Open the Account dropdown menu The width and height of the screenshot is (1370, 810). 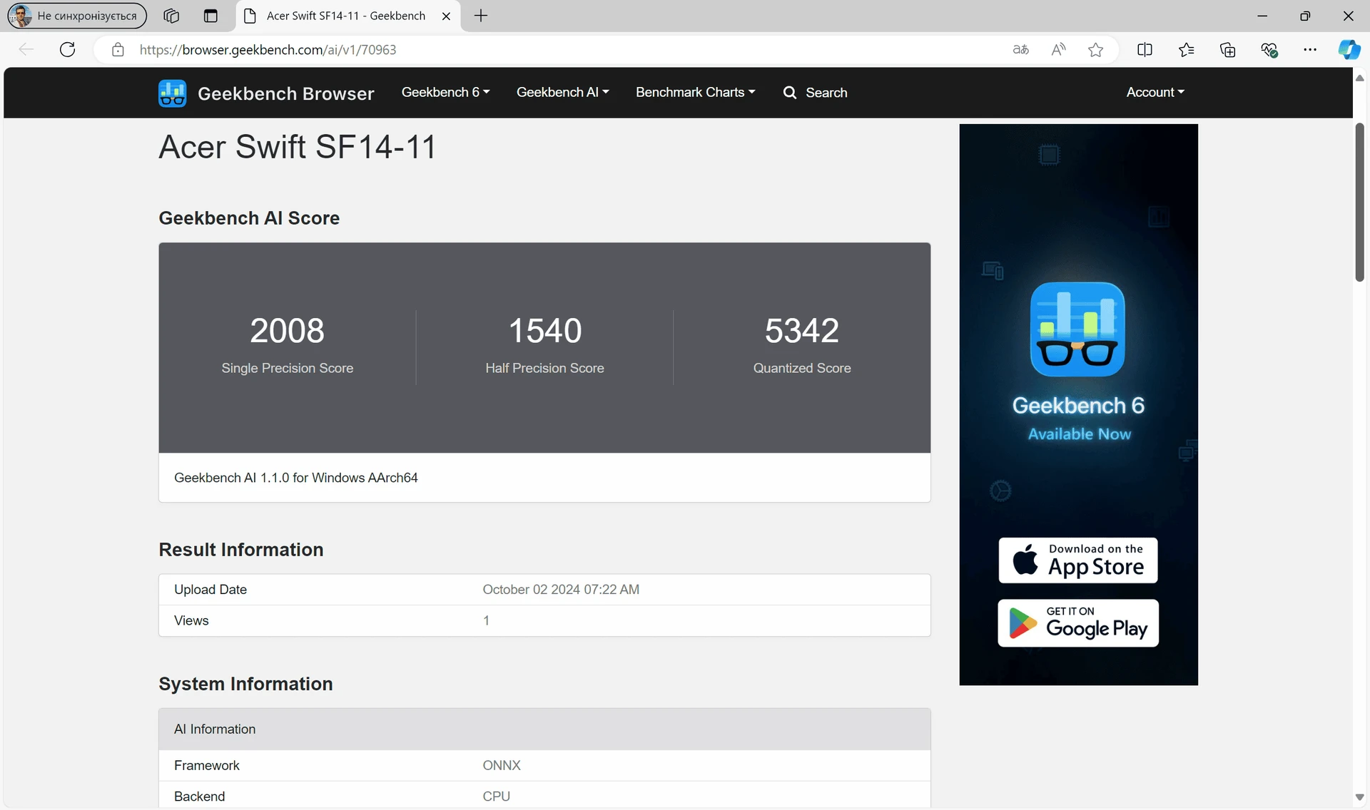tap(1155, 92)
